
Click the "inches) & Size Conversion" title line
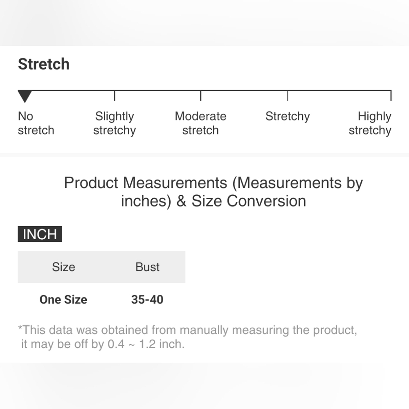click(213, 201)
